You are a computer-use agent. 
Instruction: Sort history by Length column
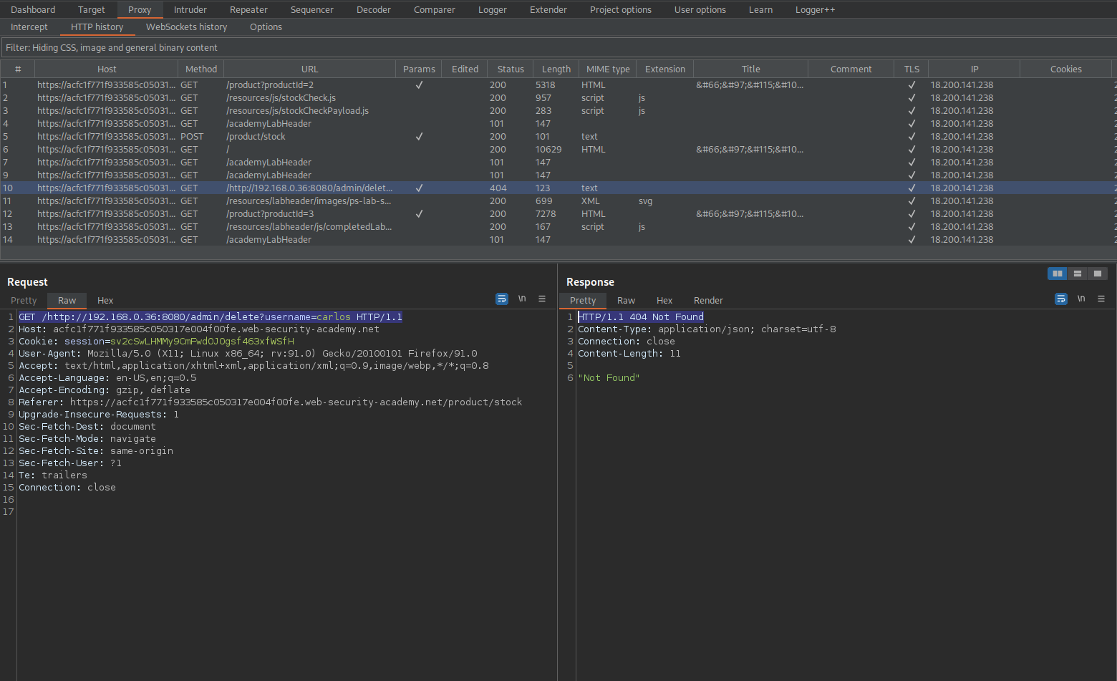pos(556,69)
